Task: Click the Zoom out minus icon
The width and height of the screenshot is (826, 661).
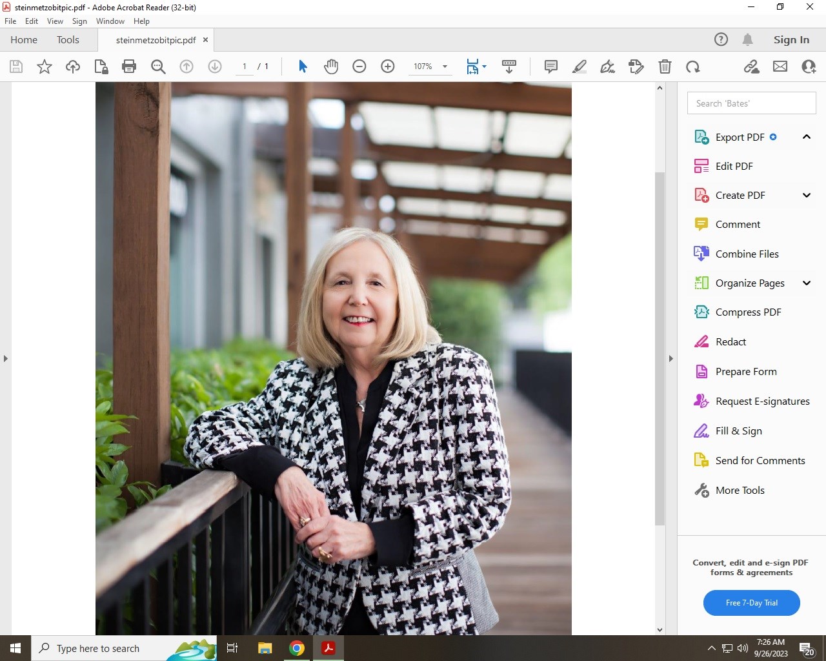Action: (x=359, y=66)
